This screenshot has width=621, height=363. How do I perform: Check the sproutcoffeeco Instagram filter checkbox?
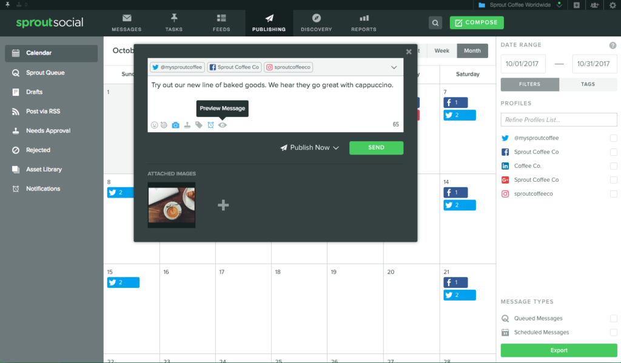click(614, 194)
